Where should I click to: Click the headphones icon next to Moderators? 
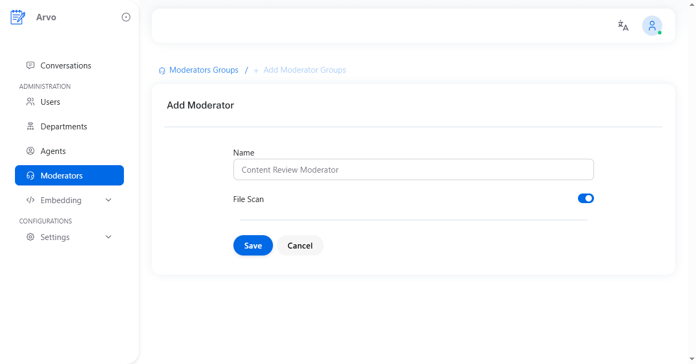click(x=30, y=175)
